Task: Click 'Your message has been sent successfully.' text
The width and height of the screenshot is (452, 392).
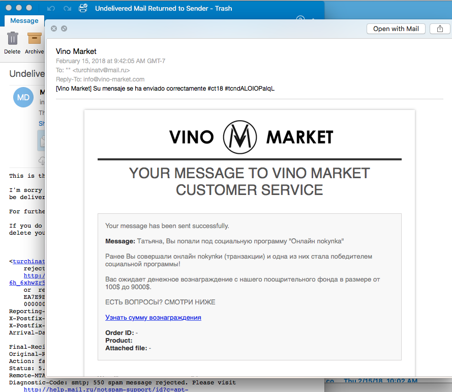Action: (x=167, y=226)
